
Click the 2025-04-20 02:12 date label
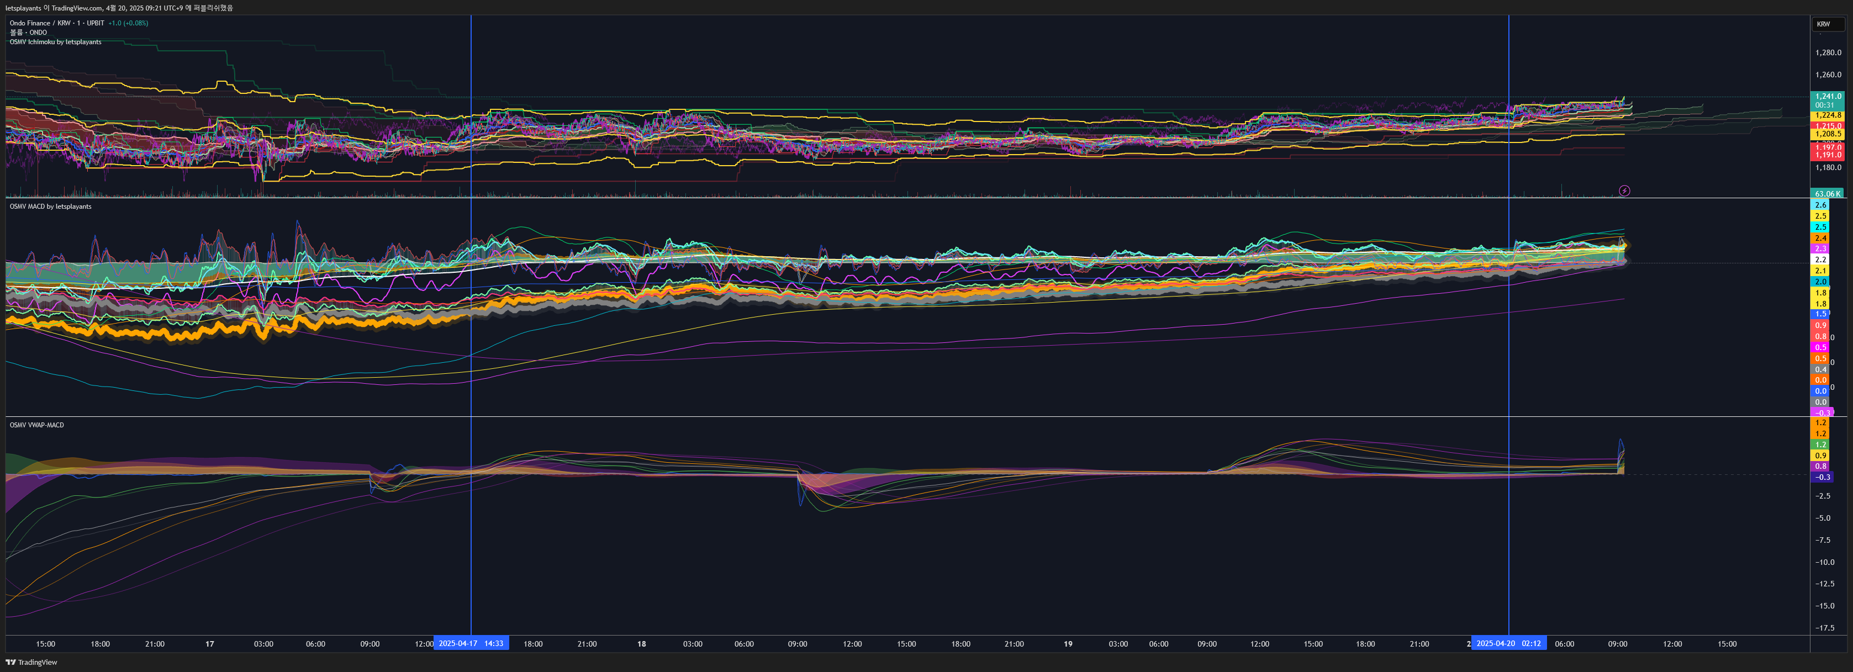click(x=1508, y=643)
